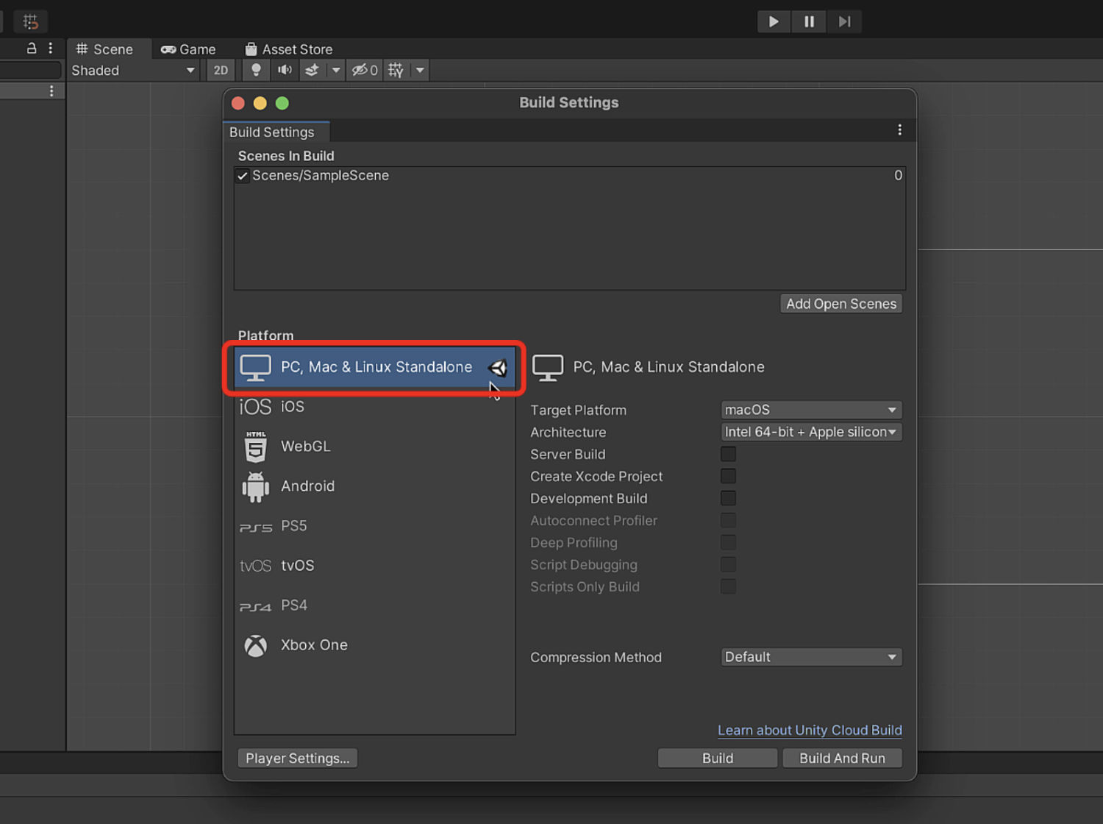This screenshot has height=824, width=1103.
Task: Select the Xbox One platform
Action: click(375, 645)
